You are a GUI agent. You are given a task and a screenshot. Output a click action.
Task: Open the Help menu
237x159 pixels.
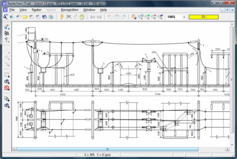pyautogui.click(x=103, y=9)
